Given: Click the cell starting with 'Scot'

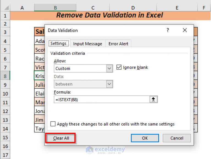Looking at the screenshot, I should pos(40,50).
